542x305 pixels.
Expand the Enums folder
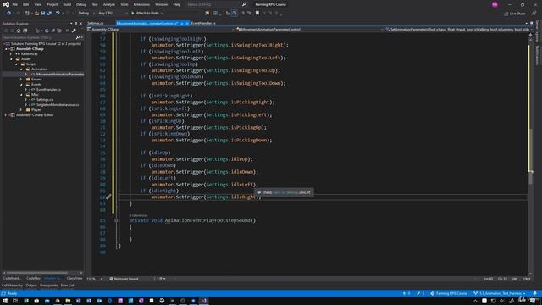pyautogui.click(x=21, y=79)
